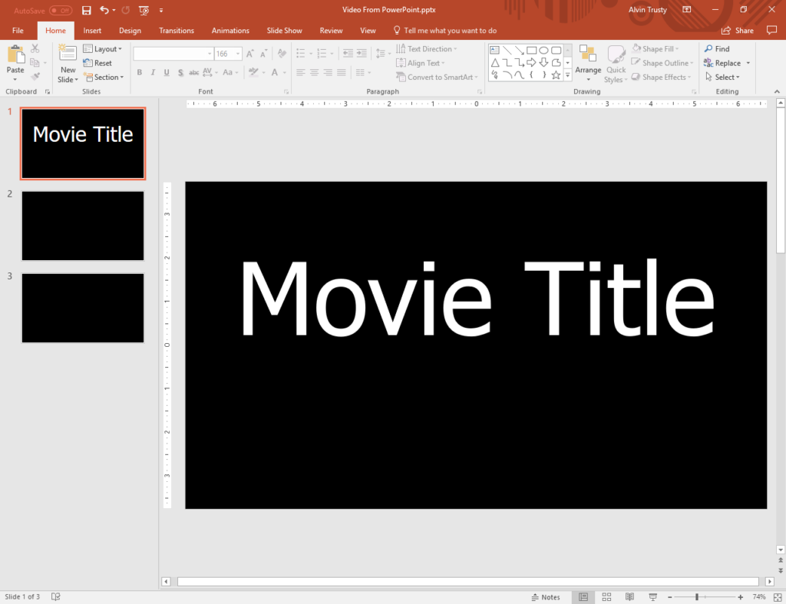Toggle Center paragraph alignment

point(314,73)
